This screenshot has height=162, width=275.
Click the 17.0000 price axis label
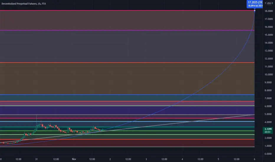click(x=269, y=19)
